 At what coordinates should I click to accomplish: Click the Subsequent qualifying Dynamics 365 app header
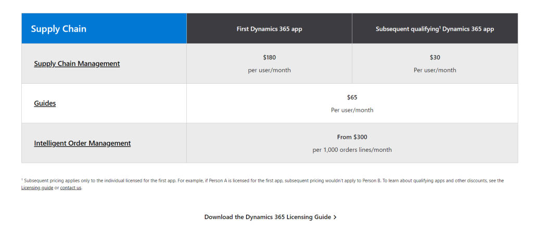click(x=435, y=29)
